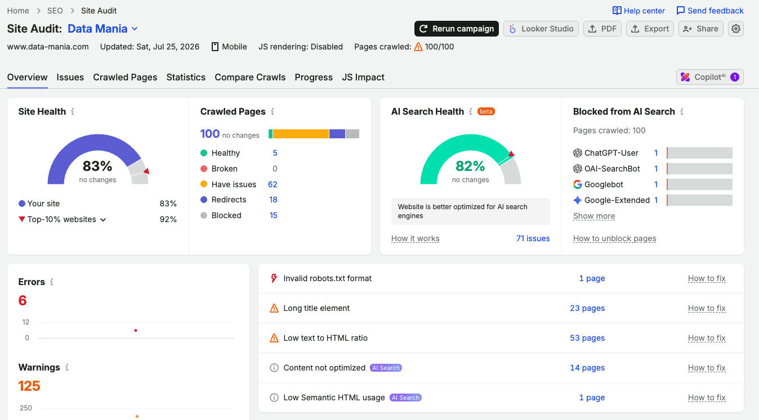
Task: Click the info icon beside Content not optimized
Action: click(274, 368)
